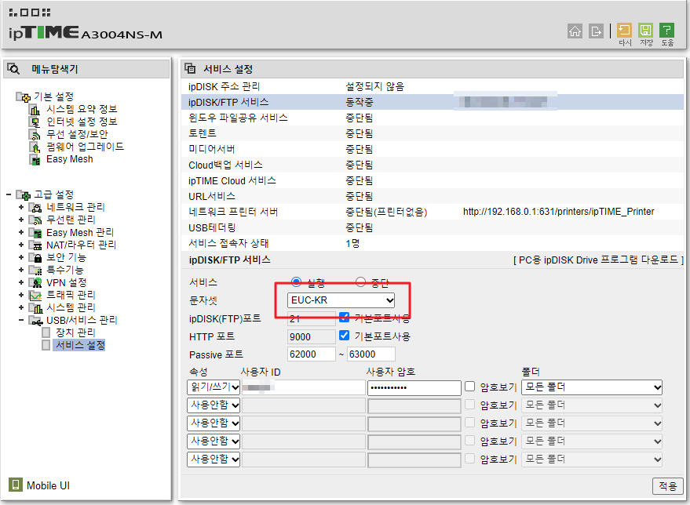Click the 네트워크 관리 icon
690x505 pixels.
pos(35,207)
